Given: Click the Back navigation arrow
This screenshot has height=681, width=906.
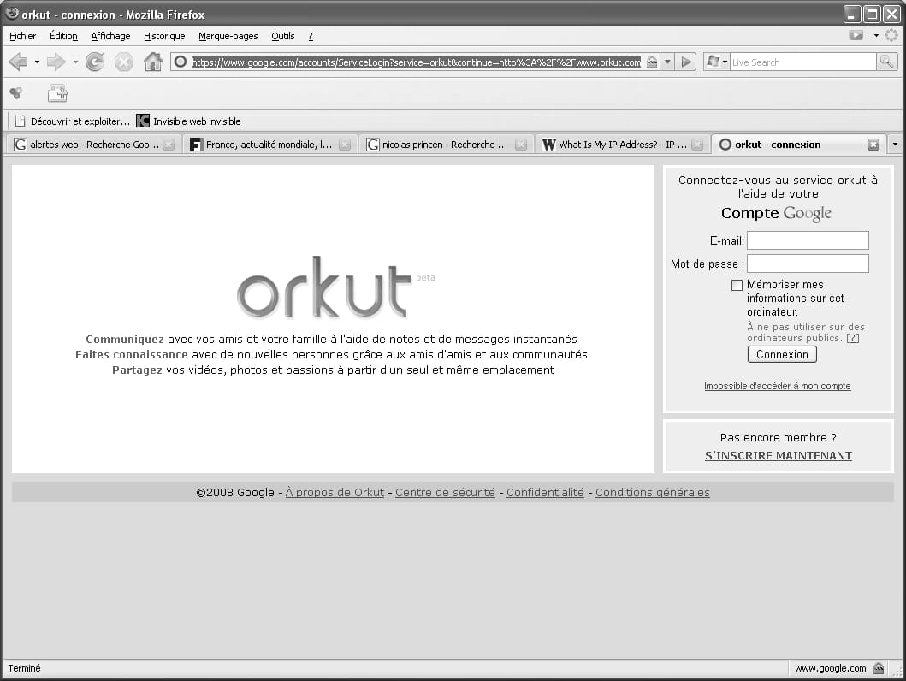Looking at the screenshot, I should coord(18,62).
